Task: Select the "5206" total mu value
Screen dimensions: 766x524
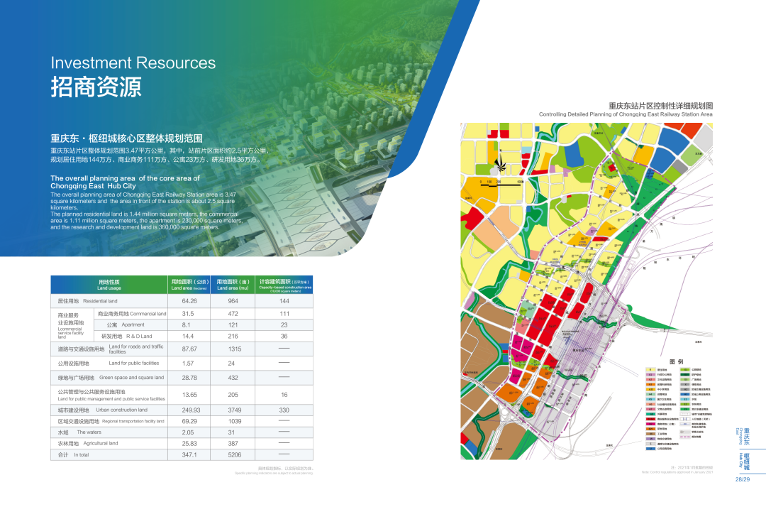Action: [x=235, y=454]
